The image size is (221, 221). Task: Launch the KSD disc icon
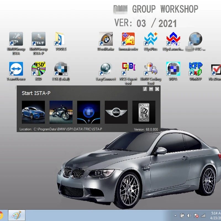(x=38, y=69)
